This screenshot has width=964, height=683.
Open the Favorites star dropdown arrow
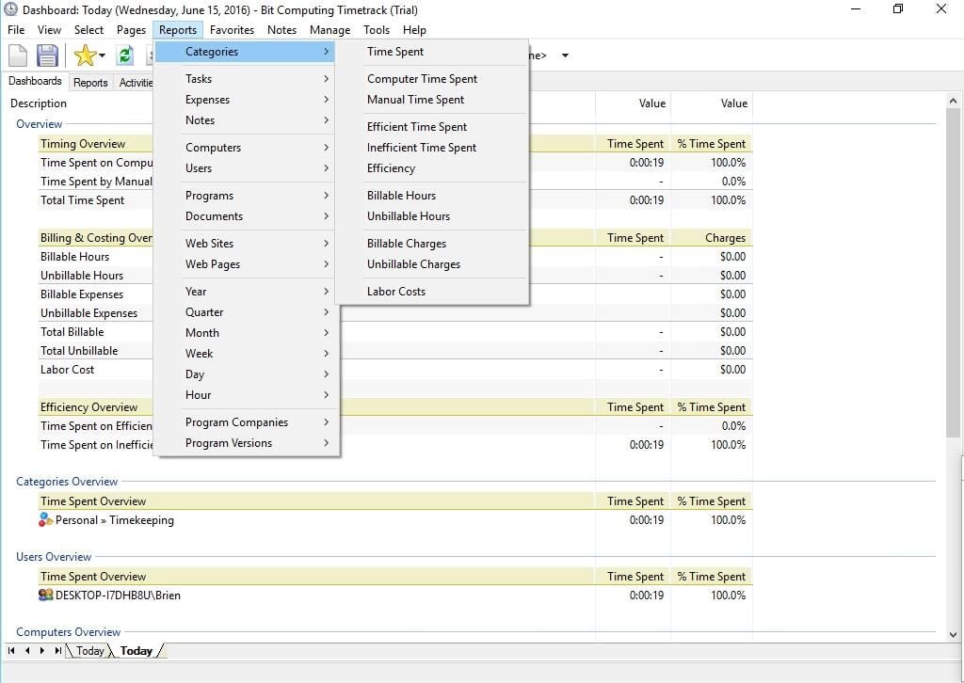[x=102, y=56]
